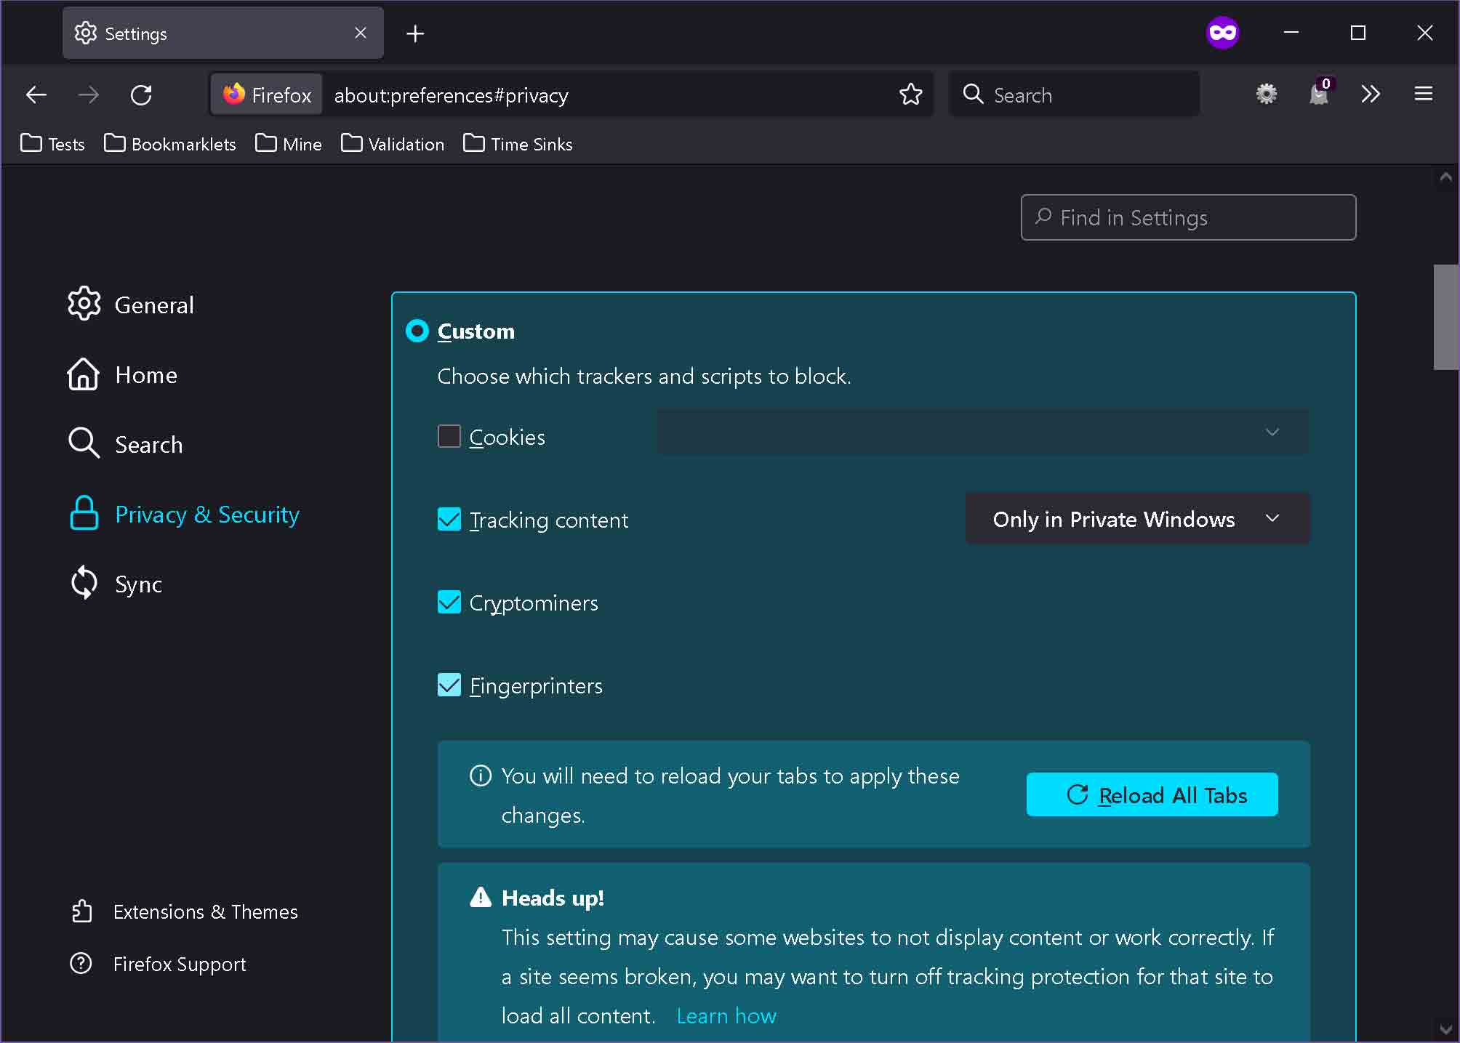Click the scrollbar up arrow
This screenshot has height=1043, width=1460.
coord(1445,177)
